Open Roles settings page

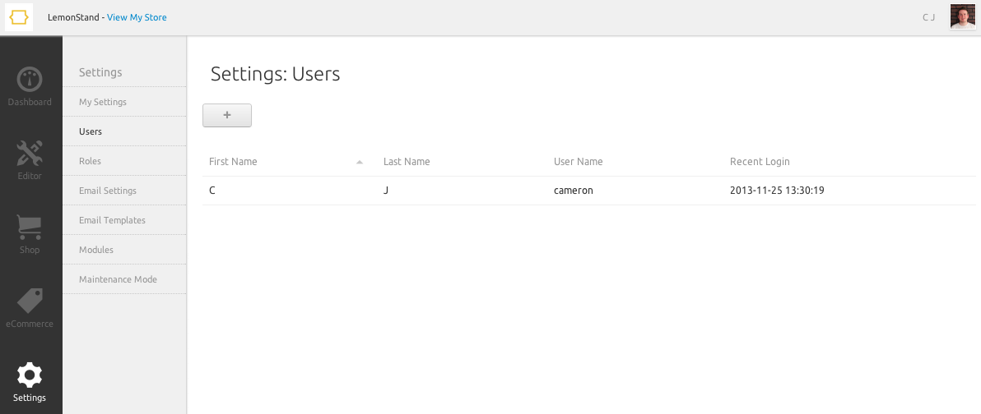point(124,161)
